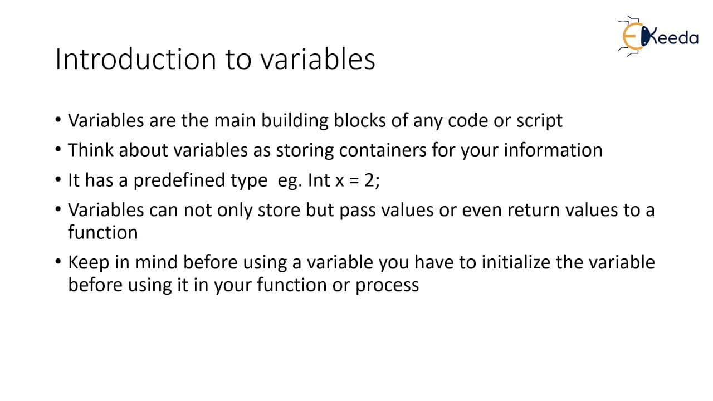The width and height of the screenshot is (713, 401).
Task: Click the "eeda" lettering in the logo
Action: pos(676,38)
